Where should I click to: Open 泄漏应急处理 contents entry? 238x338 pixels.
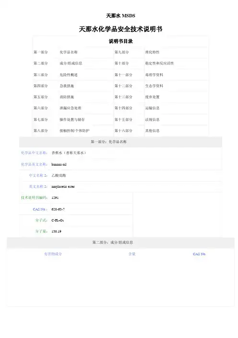[x=70, y=108]
